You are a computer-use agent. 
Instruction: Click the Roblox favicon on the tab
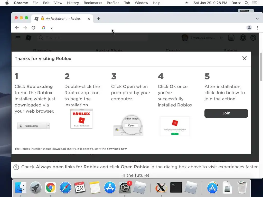click(x=36, y=19)
